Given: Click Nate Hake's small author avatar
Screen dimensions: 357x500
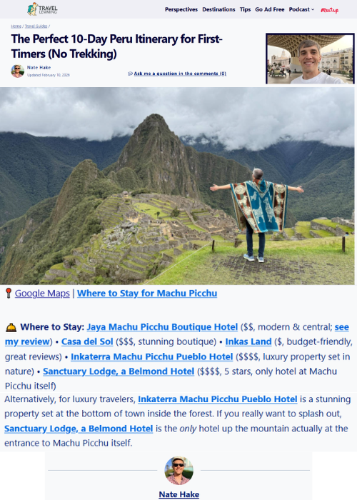Looking at the screenshot, I should [18, 71].
